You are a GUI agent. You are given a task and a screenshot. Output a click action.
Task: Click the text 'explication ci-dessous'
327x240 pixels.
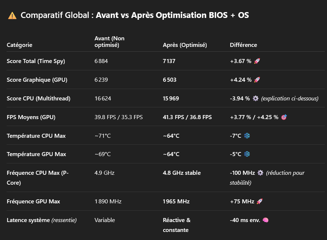pyautogui.click(x=290, y=98)
